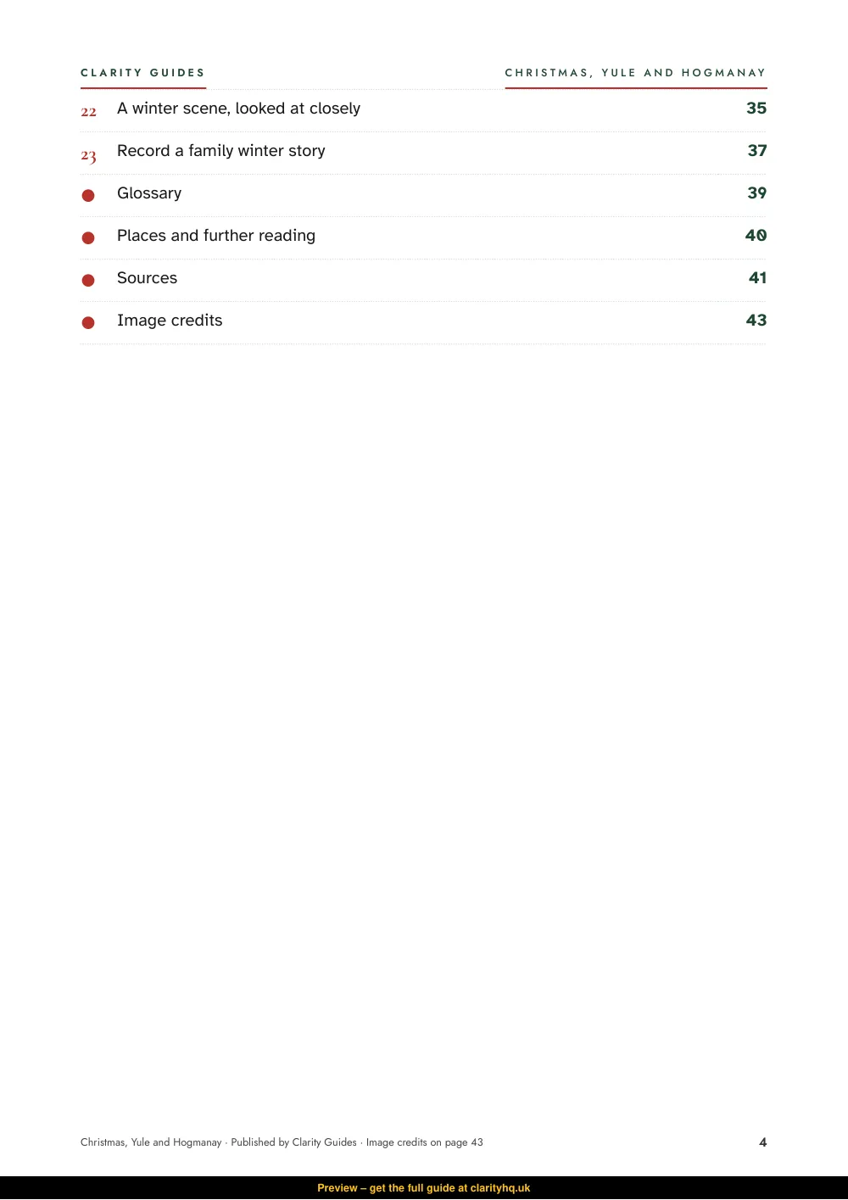This screenshot has height=1200, width=848.
Task: Click the red bullet beside Sources
Action: tap(88, 280)
